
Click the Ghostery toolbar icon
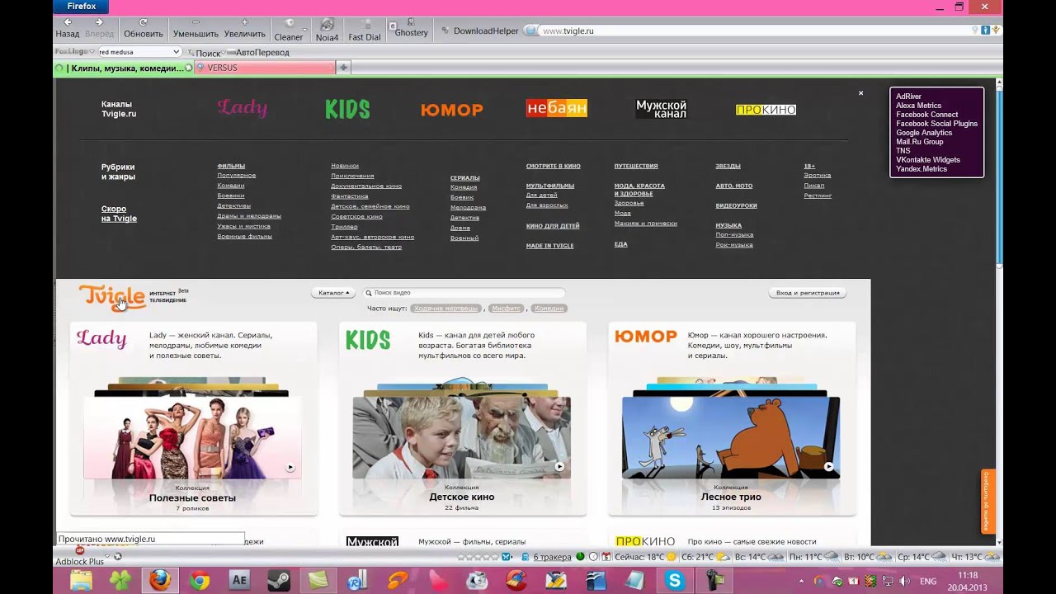pos(411,28)
